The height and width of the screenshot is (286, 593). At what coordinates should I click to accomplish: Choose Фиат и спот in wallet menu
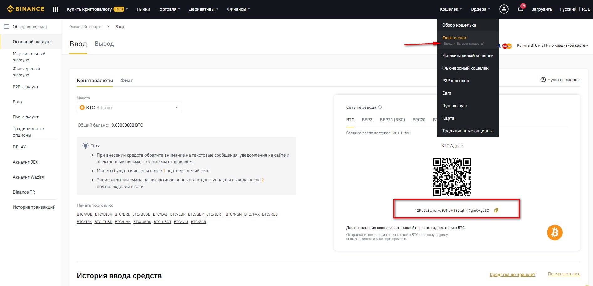(x=454, y=38)
